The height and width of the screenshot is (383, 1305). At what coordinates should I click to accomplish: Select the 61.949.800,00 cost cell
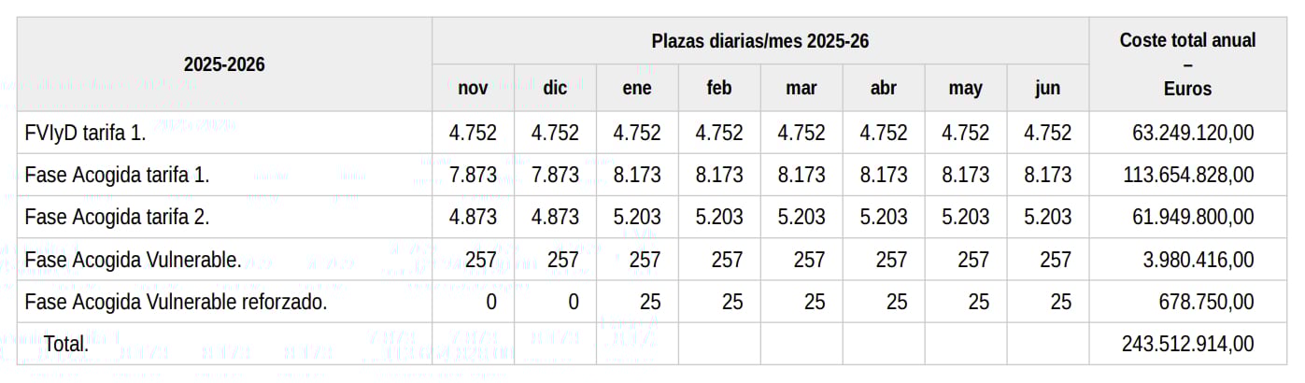(x=1193, y=217)
